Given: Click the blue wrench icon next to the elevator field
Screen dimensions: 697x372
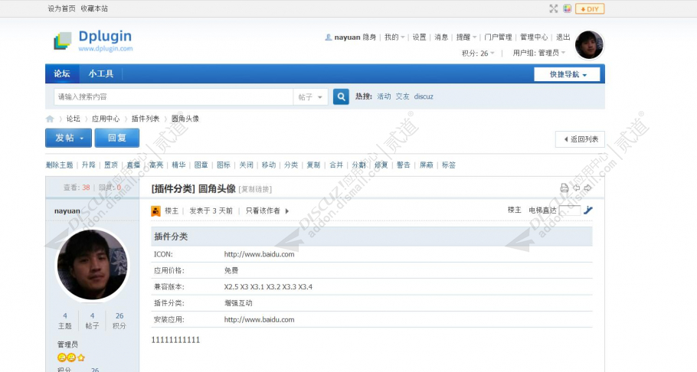Looking at the screenshot, I should pyautogui.click(x=588, y=210).
